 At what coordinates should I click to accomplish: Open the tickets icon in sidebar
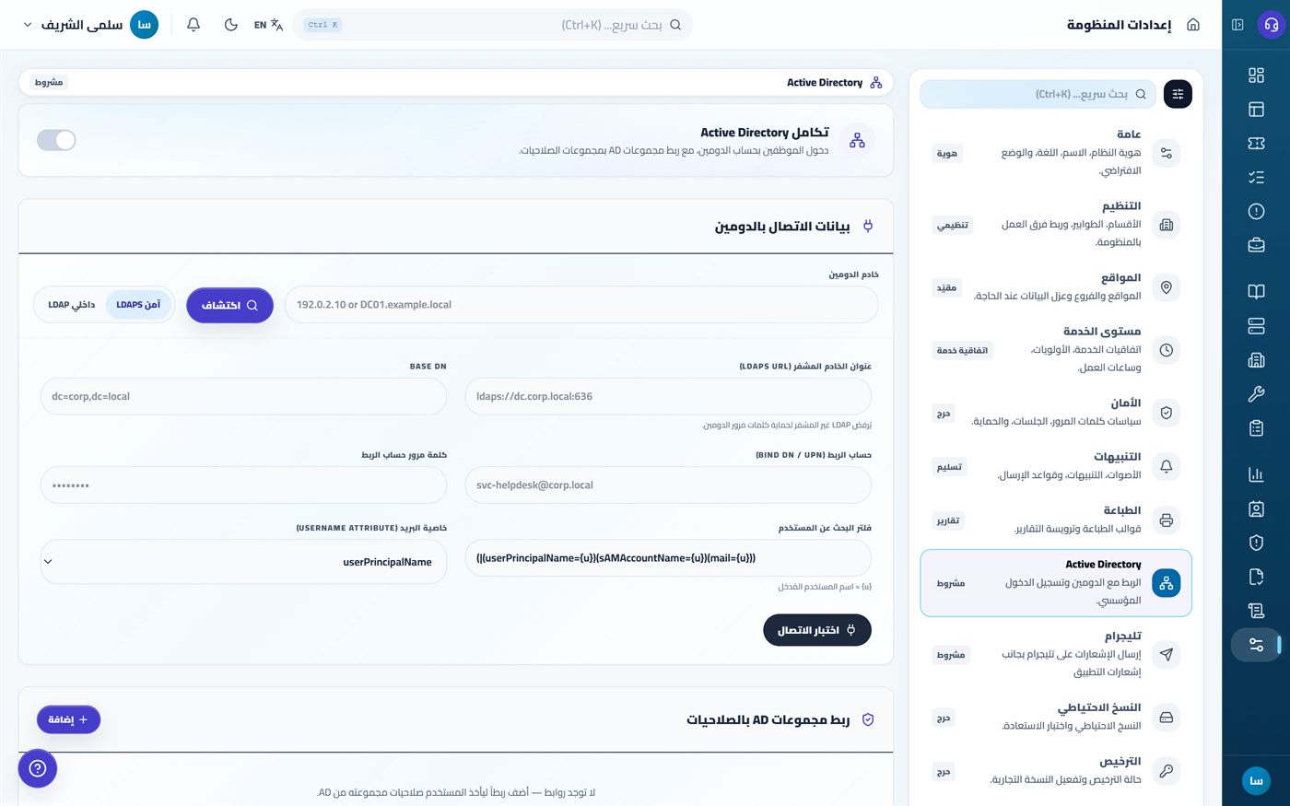pos(1256,144)
